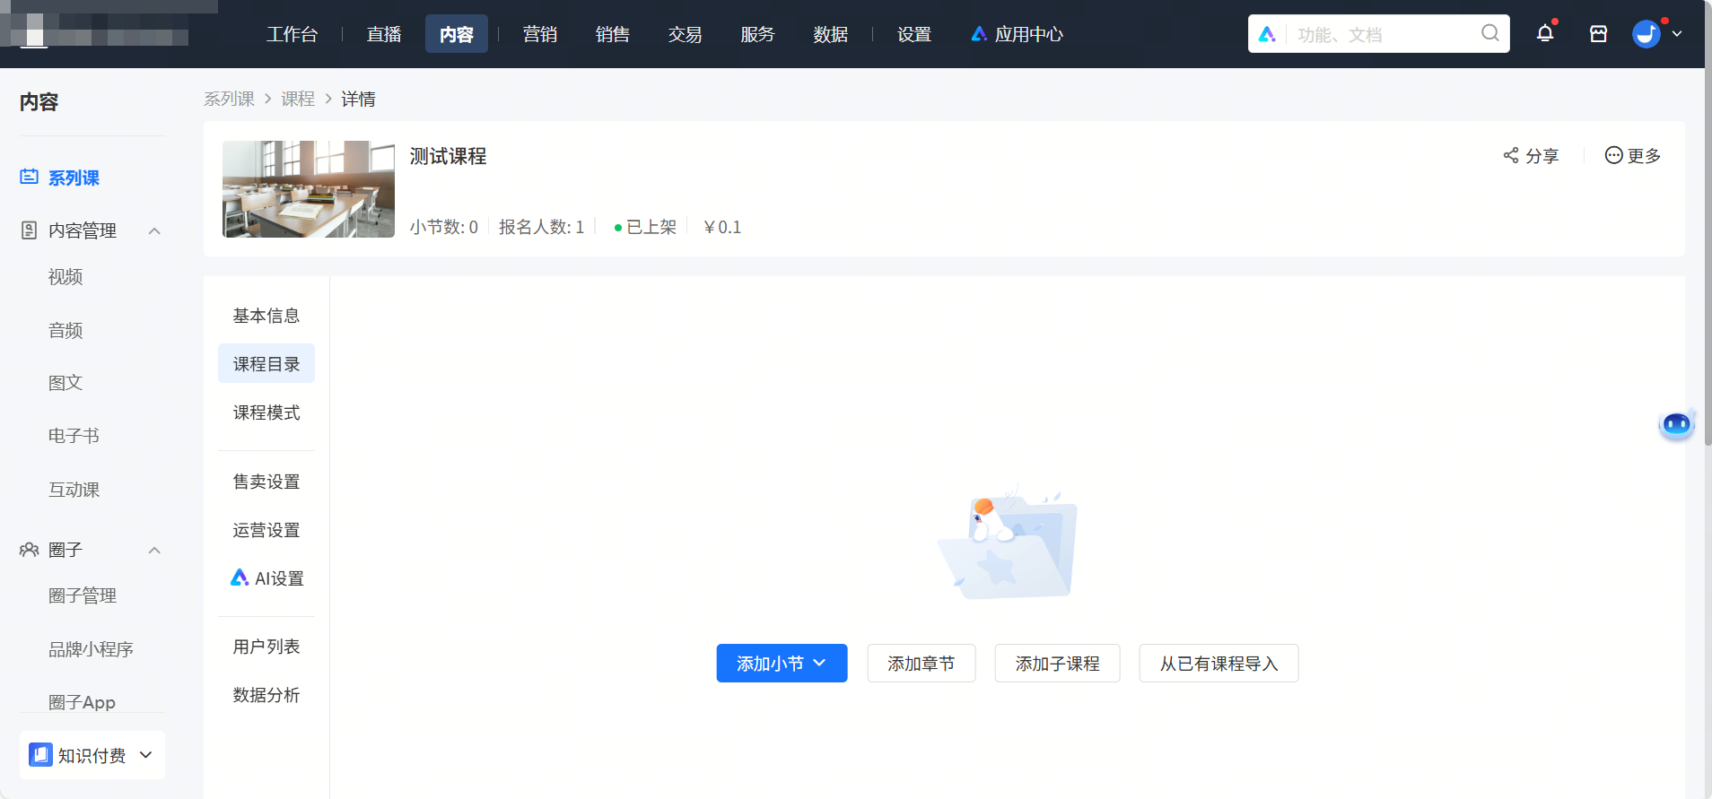The height and width of the screenshot is (799, 1712).
Task: Select the 课程目录 tab
Action: tap(266, 363)
